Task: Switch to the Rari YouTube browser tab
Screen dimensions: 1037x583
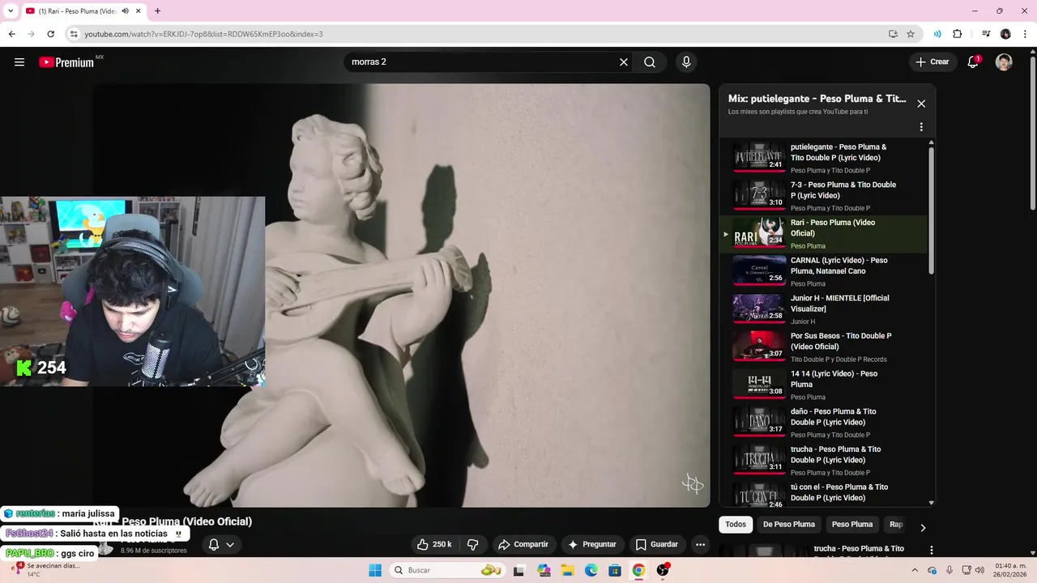Action: [83, 11]
